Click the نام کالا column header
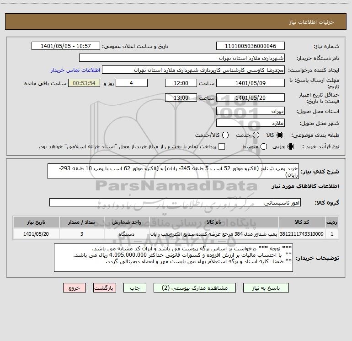 point(214,222)
